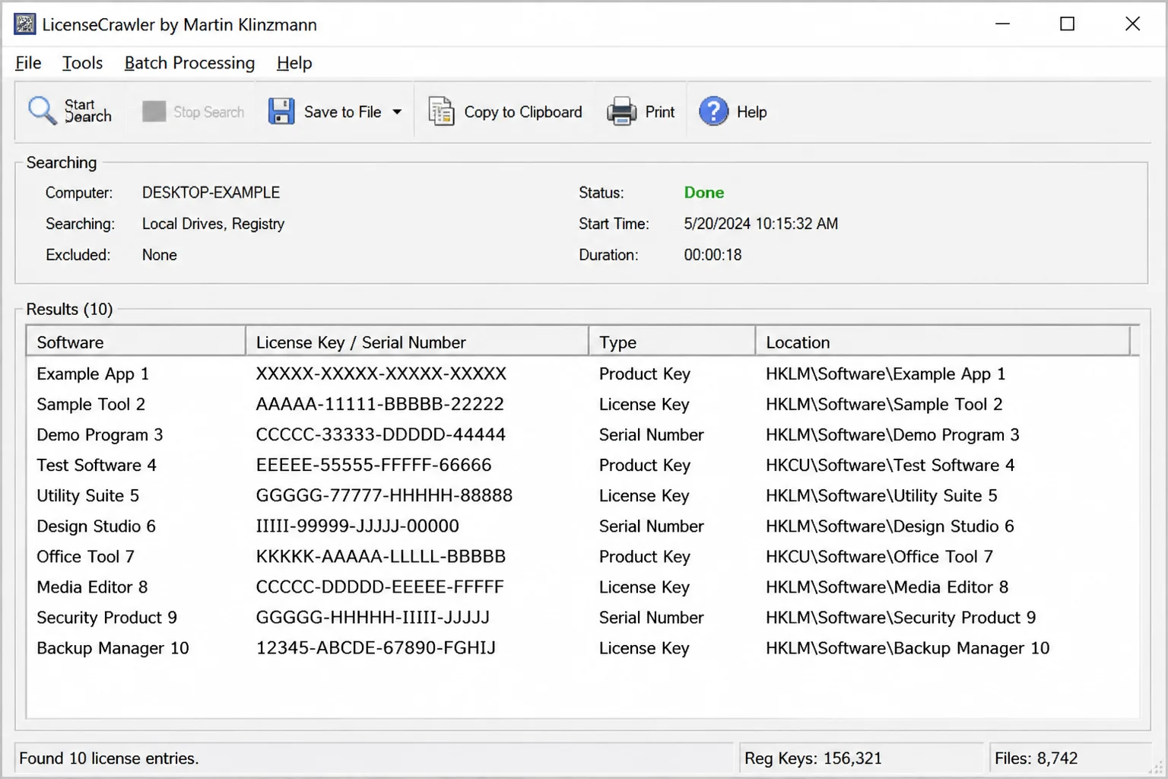Click Serial Number type in Demo Program 3 row

651,434
